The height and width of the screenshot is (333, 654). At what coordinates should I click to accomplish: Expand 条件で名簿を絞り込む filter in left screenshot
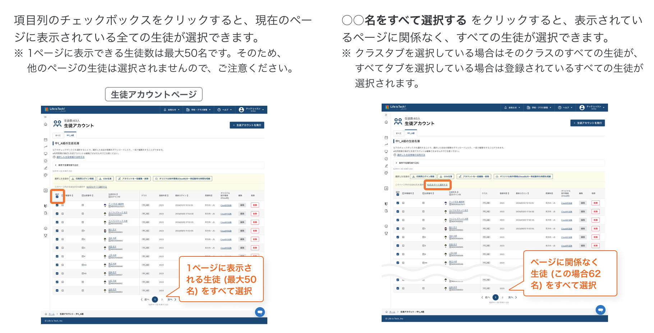66,165
